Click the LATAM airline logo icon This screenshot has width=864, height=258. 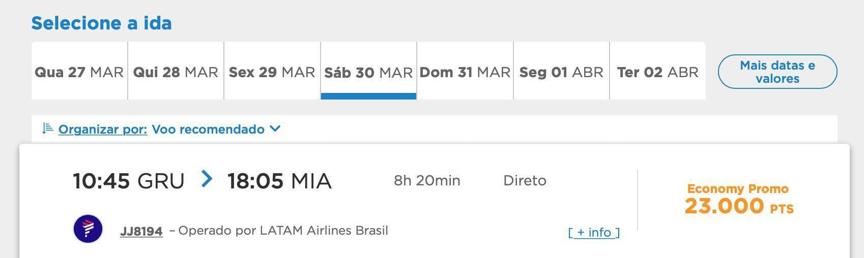pos(88,229)
